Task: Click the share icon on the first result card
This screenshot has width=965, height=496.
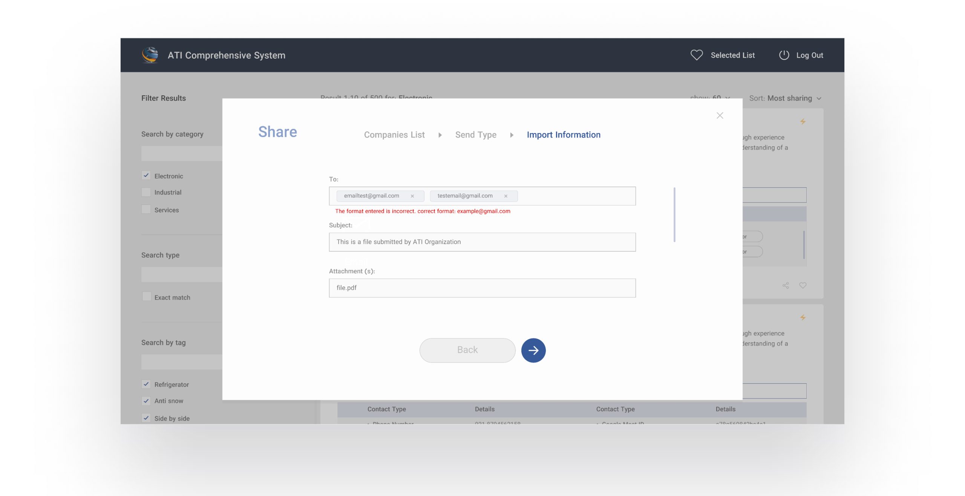Action: [x=786, y=285]
